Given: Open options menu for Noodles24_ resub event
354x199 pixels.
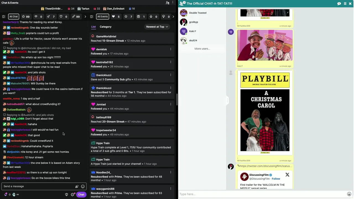Looking at the screenshot, I should pos(171,172).
